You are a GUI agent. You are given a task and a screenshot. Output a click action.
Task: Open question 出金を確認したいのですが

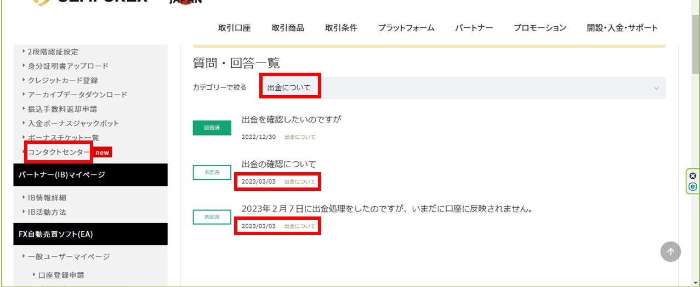291,119
